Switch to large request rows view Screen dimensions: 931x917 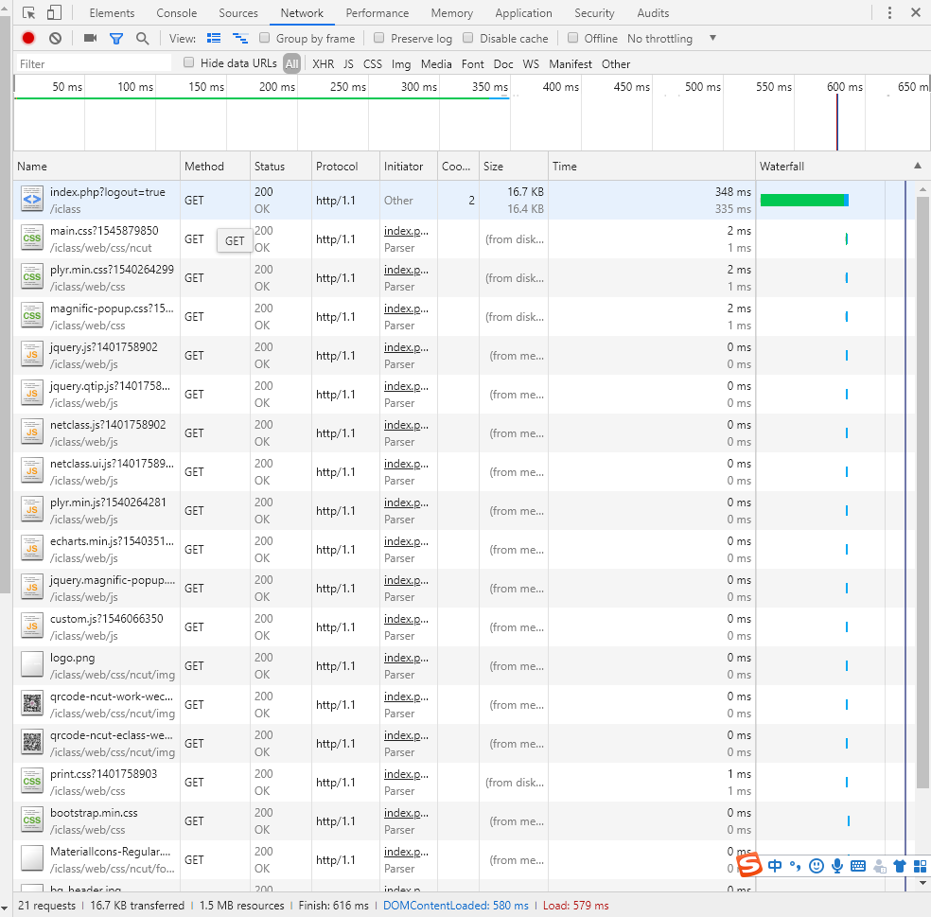point(213,39)
